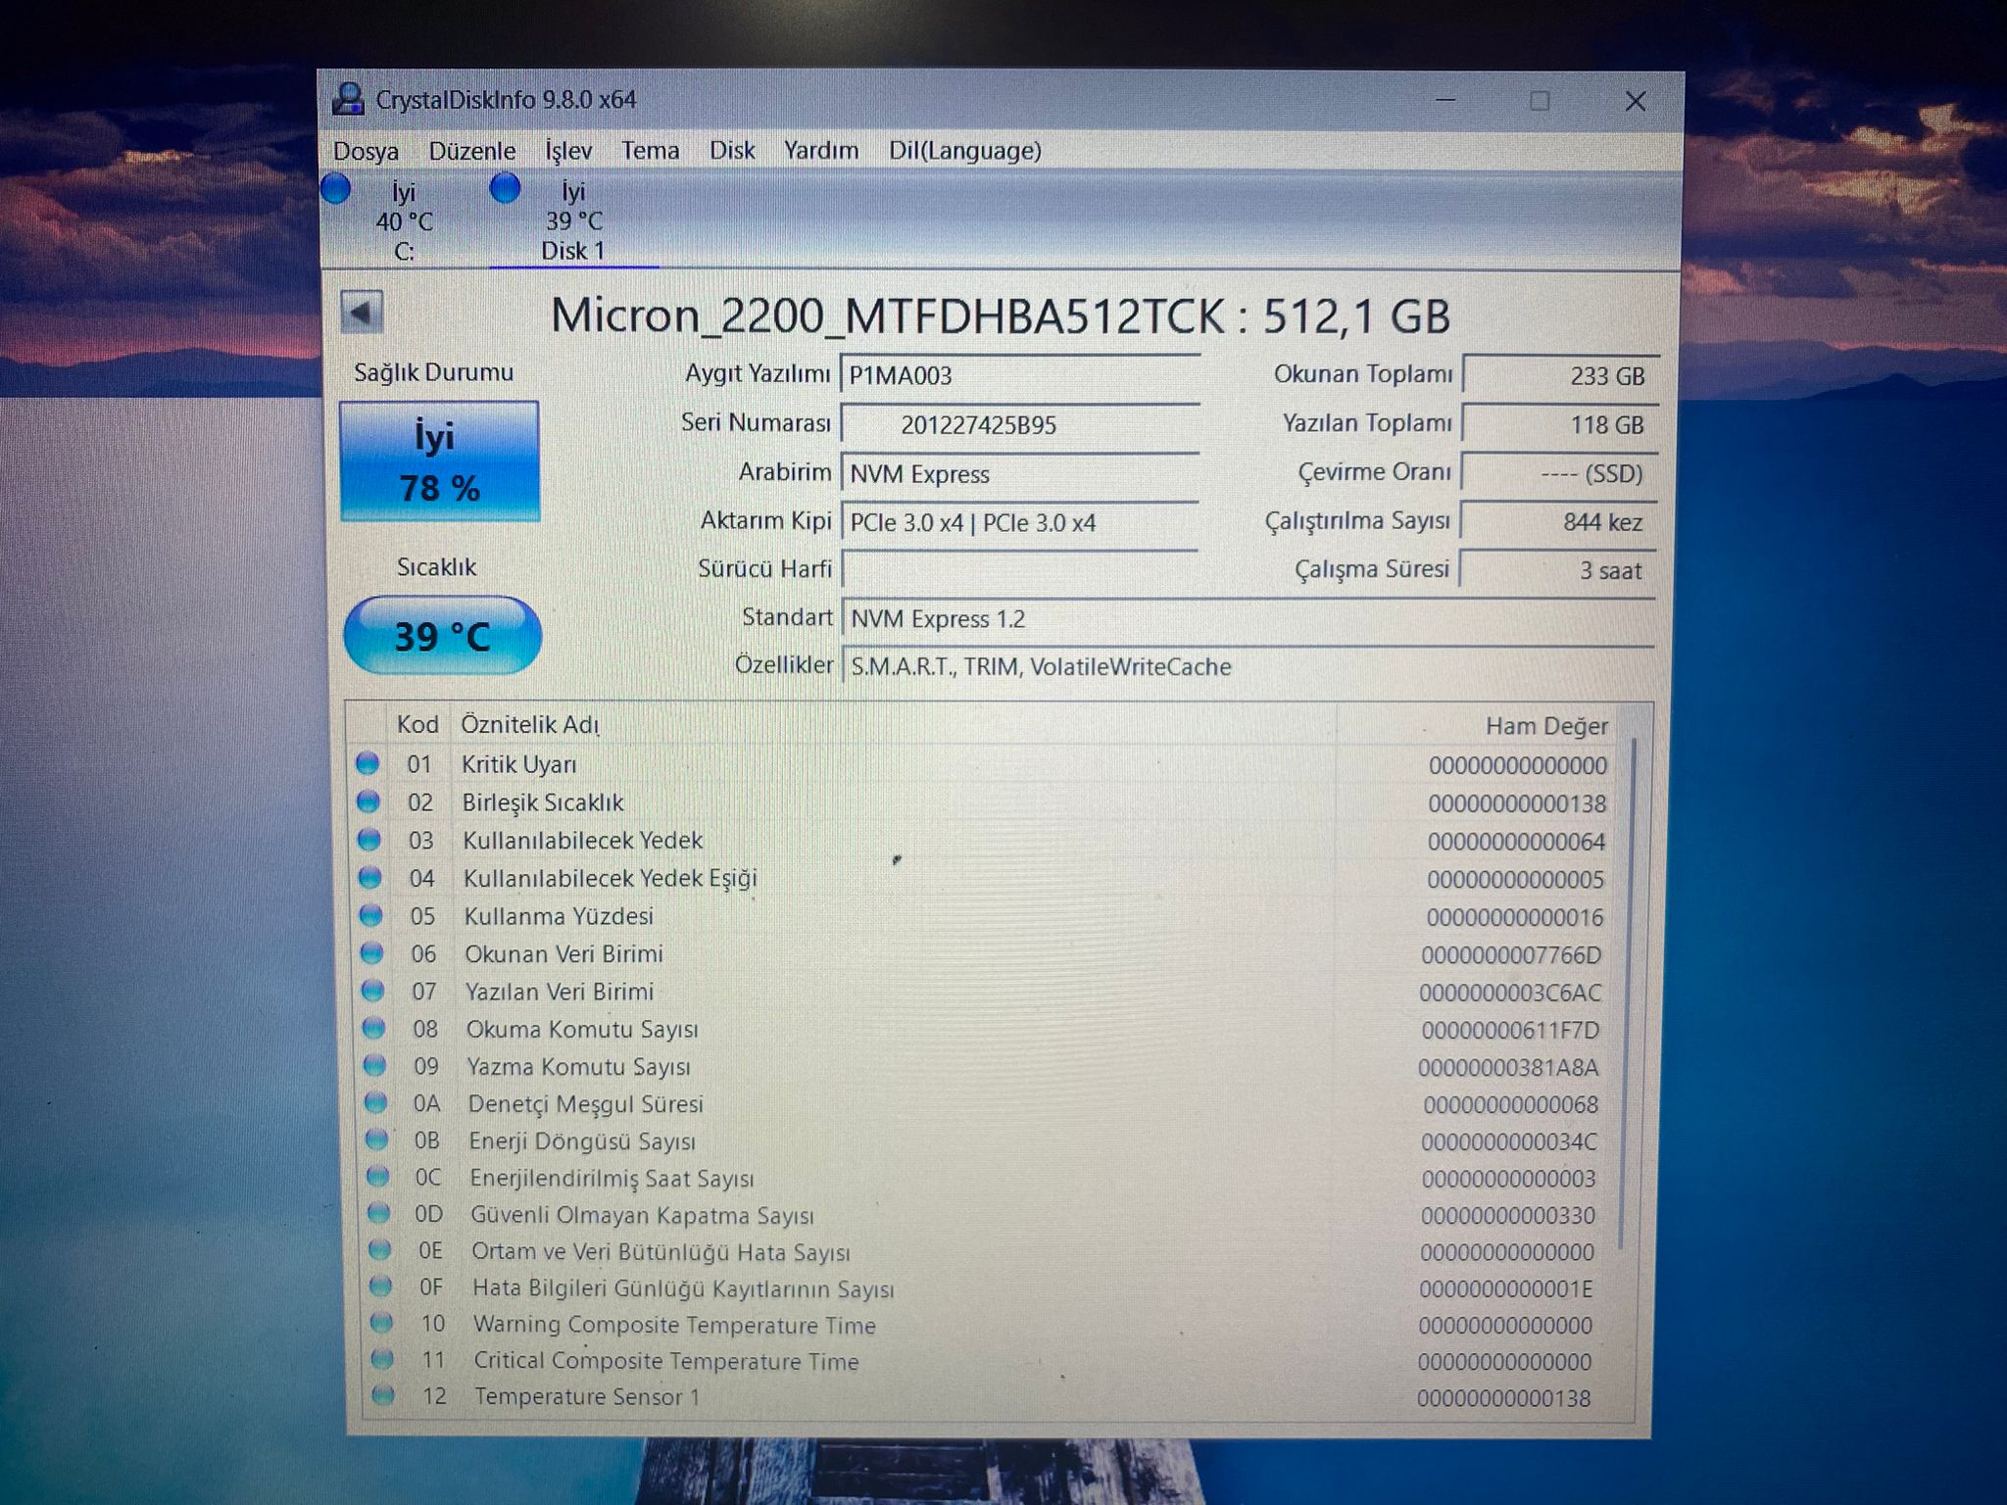Viewport: 2007px width, 1505px height.
Task: Click status dot for Warning Composite Temperature row
Action: [382, 1323]
